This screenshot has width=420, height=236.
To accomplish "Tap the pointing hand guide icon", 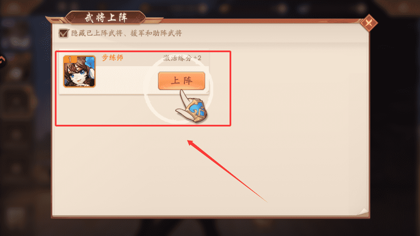I will pyautogui.click(x=192, y=107).
